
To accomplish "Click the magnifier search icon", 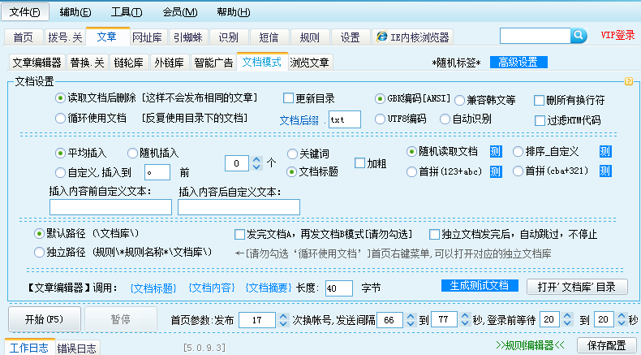I will click(x=579, y=36).
